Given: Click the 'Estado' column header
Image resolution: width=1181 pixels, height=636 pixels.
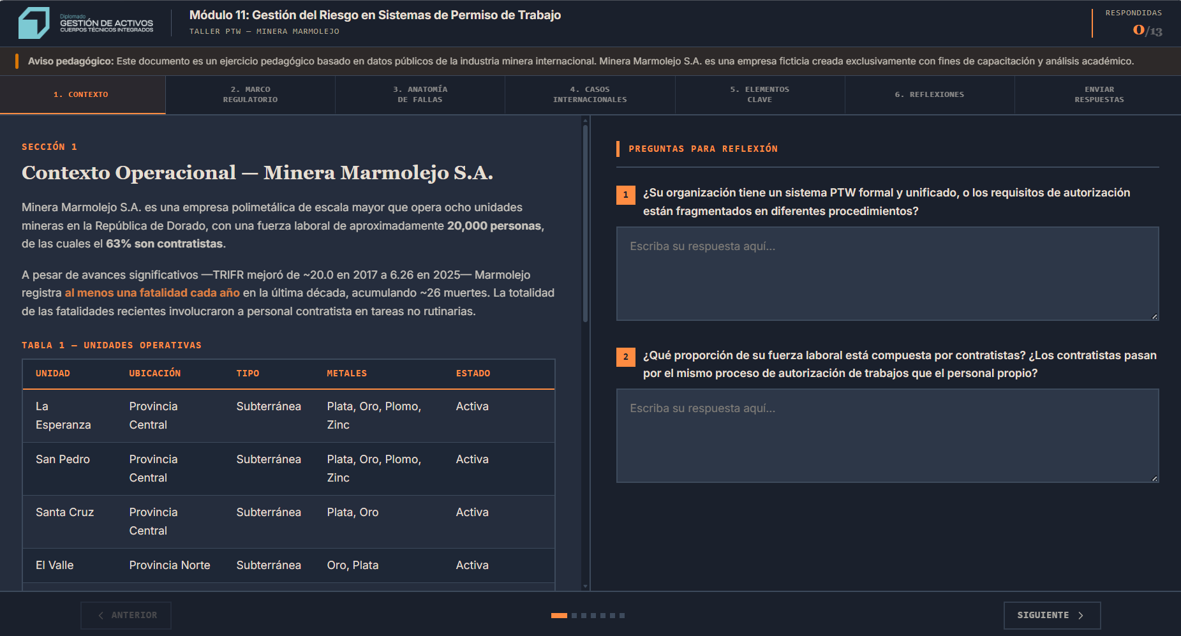Looking at the screenshot, I should point(473,373).
